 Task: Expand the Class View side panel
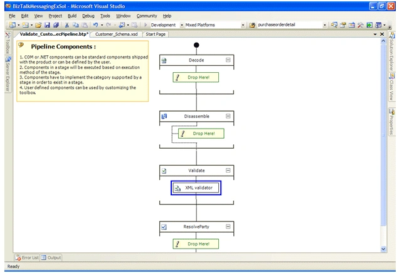392,87
